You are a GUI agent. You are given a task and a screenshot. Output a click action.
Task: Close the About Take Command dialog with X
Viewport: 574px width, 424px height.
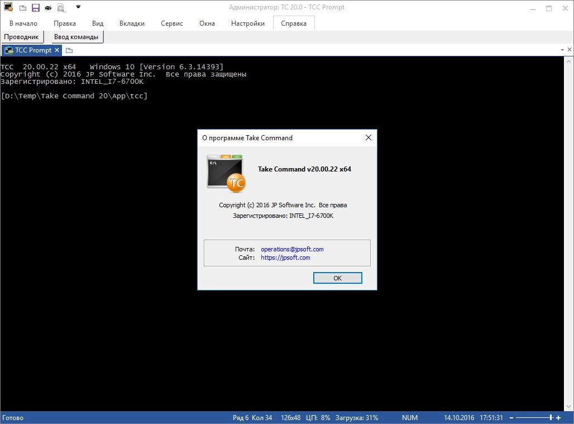point(369,137)
